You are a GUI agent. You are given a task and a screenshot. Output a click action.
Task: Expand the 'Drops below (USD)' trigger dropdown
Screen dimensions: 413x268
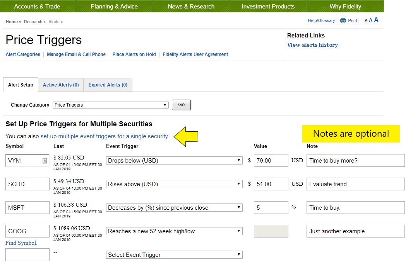174,161
